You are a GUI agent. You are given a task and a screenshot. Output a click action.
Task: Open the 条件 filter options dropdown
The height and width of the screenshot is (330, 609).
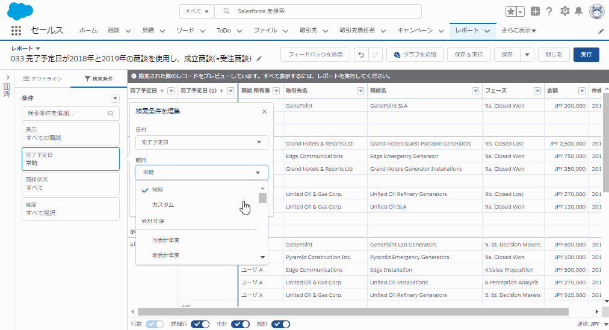pyautogui.click(x=115, y=99)
